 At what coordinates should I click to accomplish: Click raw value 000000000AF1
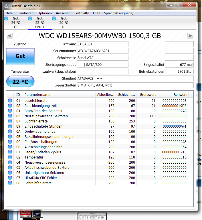175,126
